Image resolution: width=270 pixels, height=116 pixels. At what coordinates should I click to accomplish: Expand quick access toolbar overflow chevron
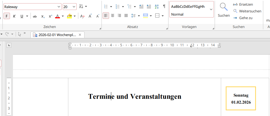pyautogui.click(x=25, y=33)
